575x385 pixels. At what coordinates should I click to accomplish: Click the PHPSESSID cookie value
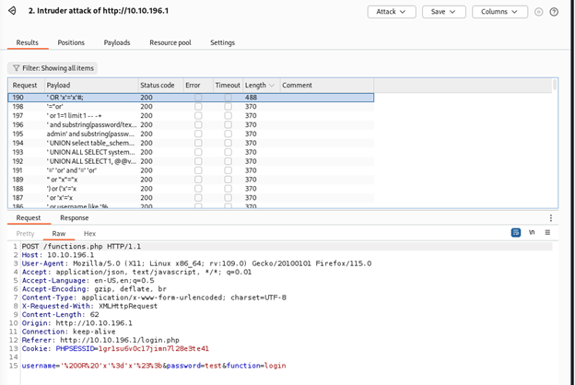[154, 349]
